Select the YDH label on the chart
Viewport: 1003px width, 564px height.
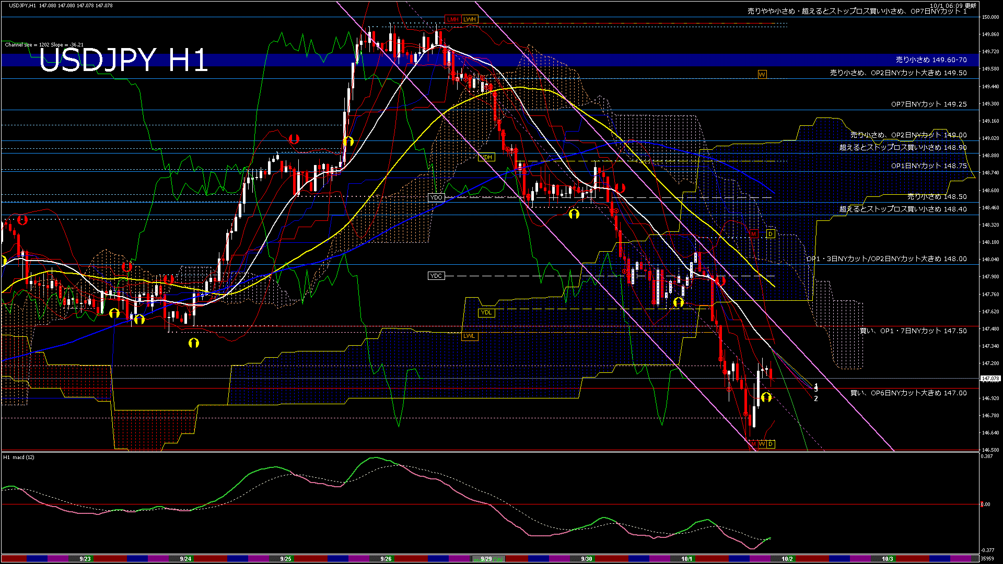486,157
